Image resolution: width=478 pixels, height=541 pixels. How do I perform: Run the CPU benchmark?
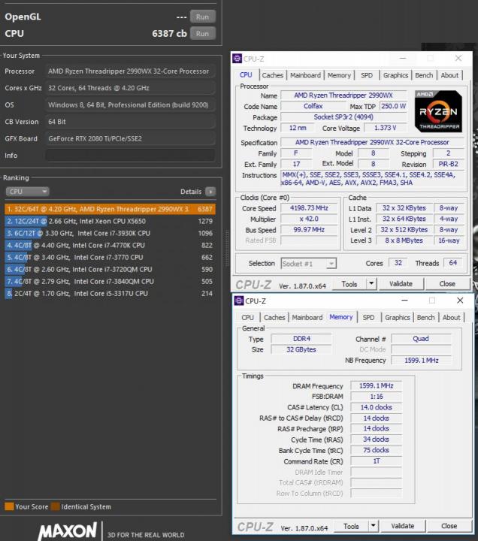[203, 34]
